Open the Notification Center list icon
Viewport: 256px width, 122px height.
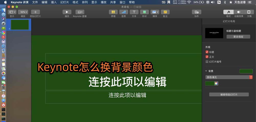tap(249, 2)
